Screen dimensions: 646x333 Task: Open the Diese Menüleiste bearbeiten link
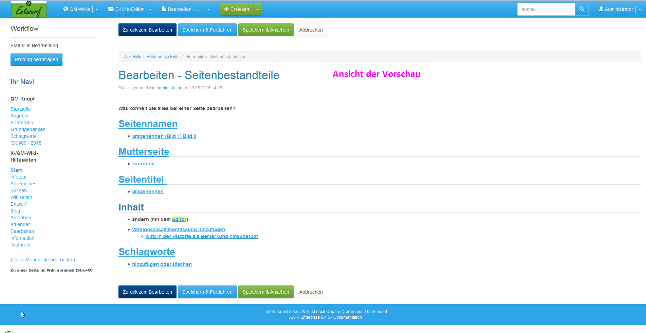(43, 260)
